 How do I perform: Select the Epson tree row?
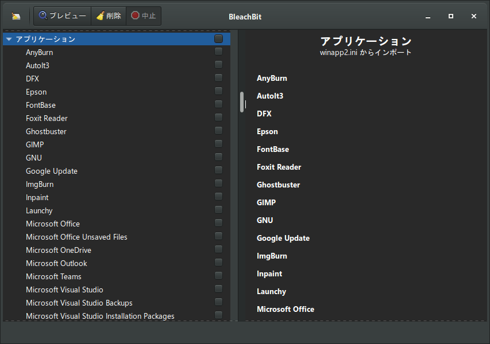point(117,92)
